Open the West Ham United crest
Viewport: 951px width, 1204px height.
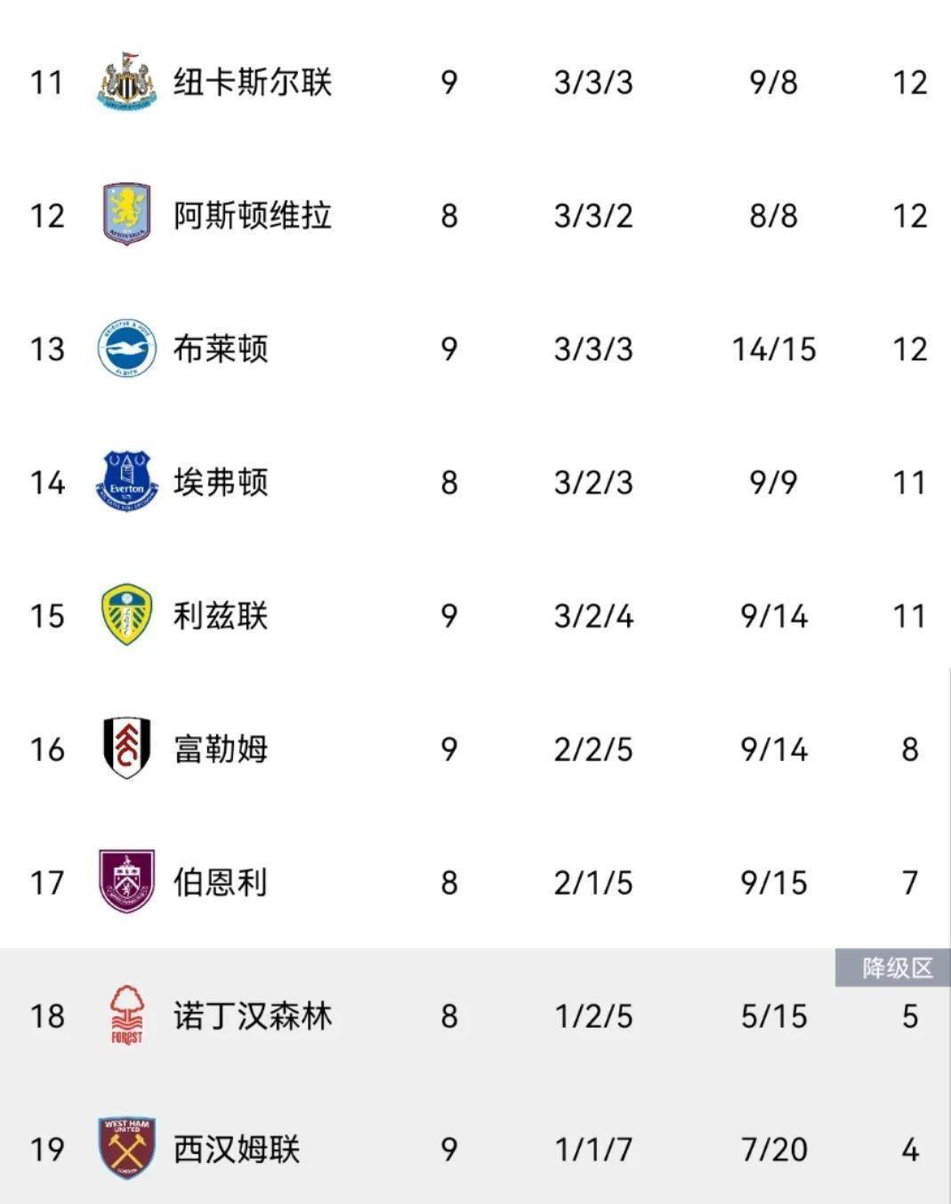point(126,1148)
